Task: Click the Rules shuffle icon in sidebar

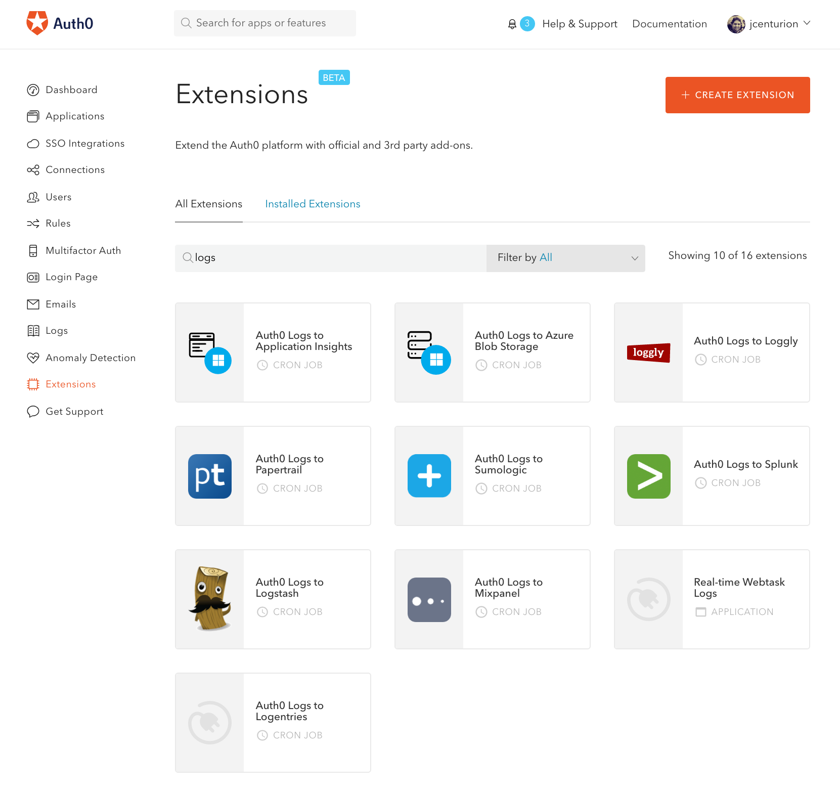Action: point(33,224)
